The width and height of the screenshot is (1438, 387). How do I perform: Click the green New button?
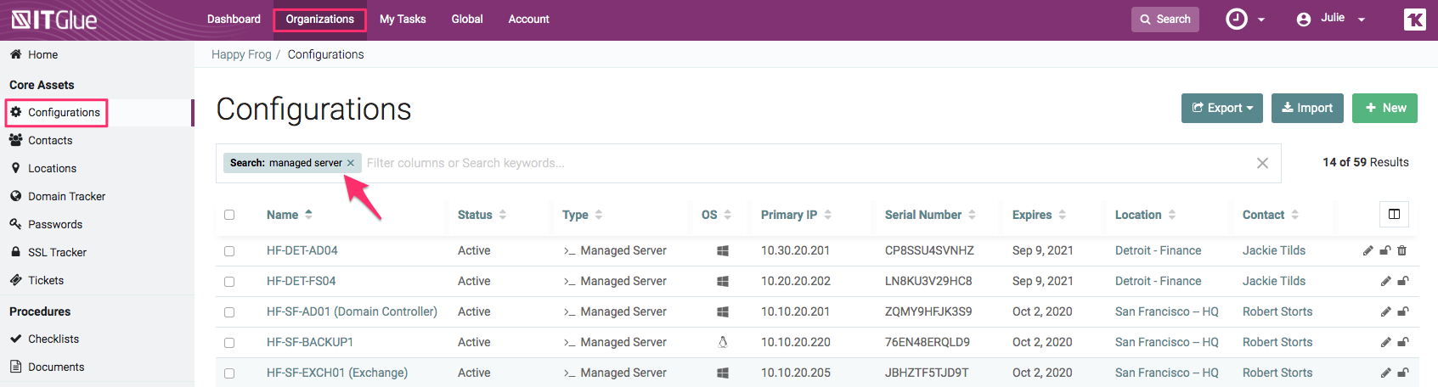pos(1384,108)
